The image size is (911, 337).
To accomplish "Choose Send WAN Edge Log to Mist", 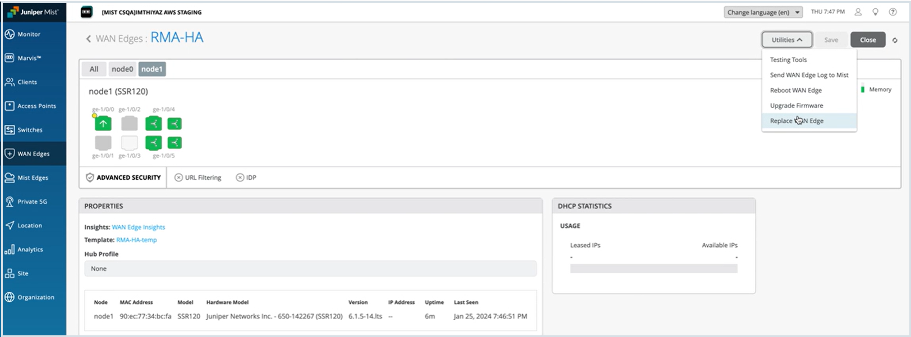I will [809, 75].
